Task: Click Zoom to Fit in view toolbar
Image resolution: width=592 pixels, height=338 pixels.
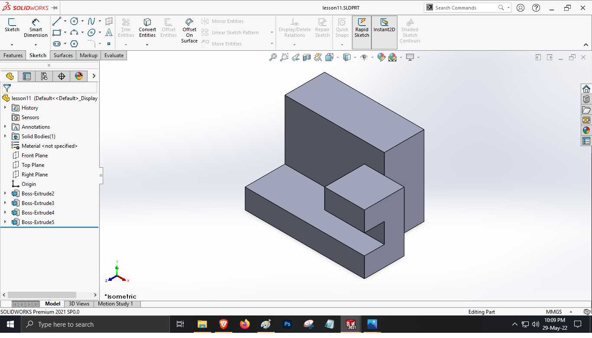Action: pos(273,57)
